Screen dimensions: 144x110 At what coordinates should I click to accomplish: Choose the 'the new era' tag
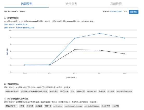(x=92, y=91)
